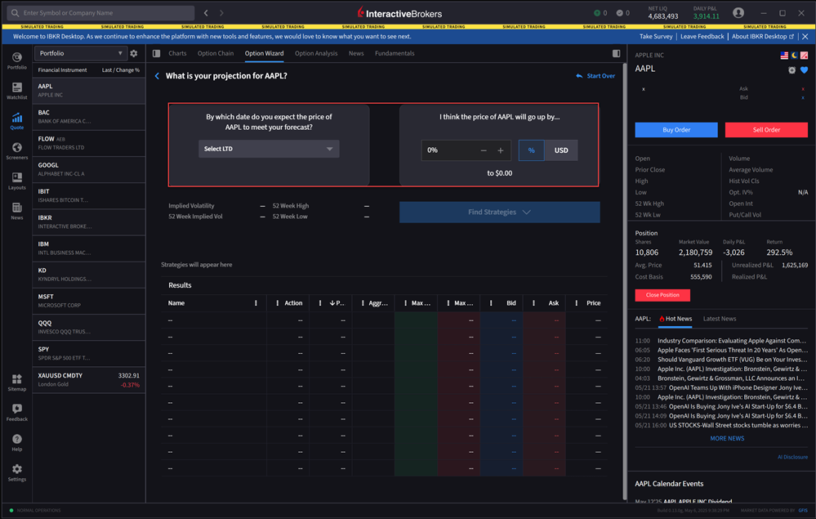
Task: Open Screeners from the sidebar
Action: point(16,151)
